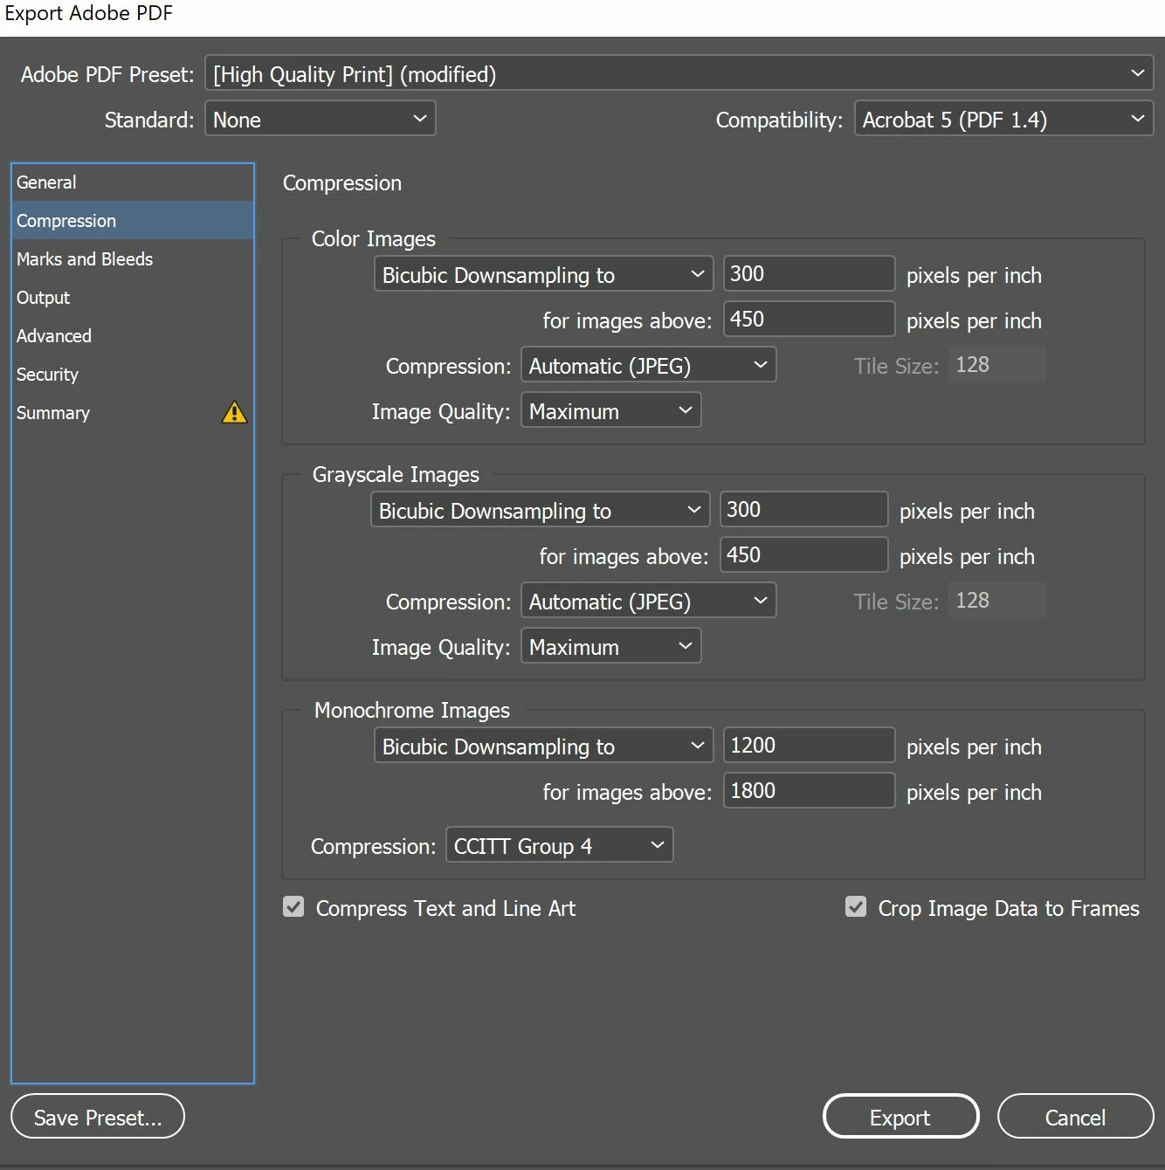The width and height of the screenshot is (1165, 1170).
Task: Open Color Images downsampling method dropdown
Action: 543,274
